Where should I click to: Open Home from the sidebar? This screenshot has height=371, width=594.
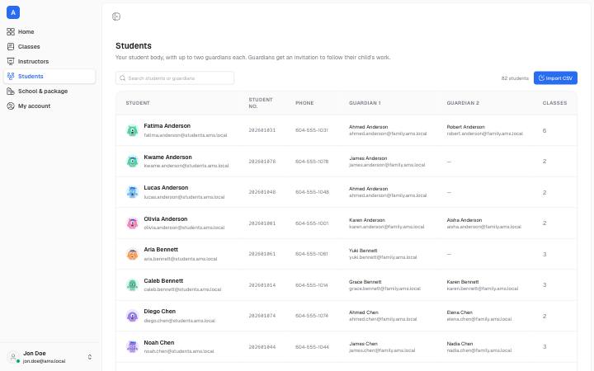pyautogui.click(x=49, y=32)
